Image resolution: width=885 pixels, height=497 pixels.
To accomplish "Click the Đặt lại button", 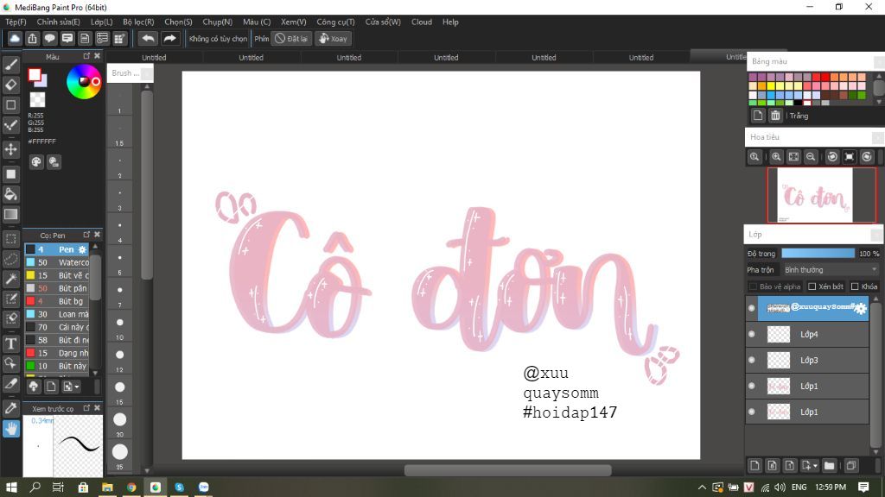I will point(291,38).
